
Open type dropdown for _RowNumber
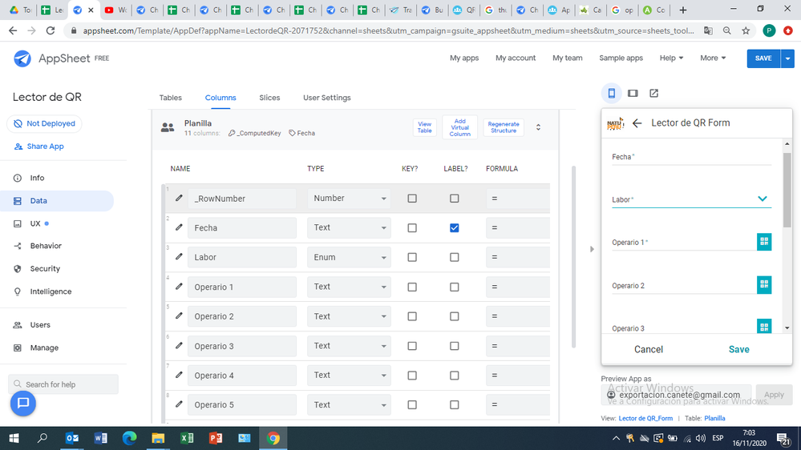349,199
